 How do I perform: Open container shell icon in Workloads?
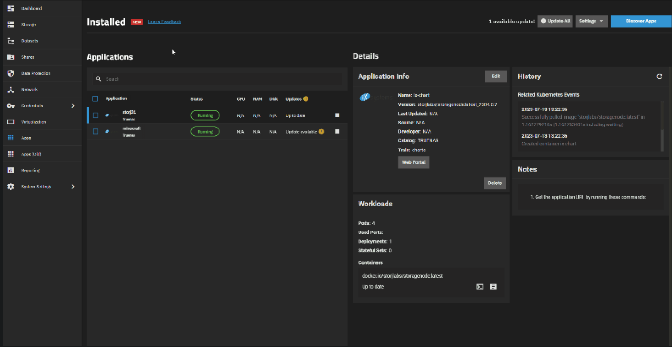pyautogui.click(x=480, y=287)
